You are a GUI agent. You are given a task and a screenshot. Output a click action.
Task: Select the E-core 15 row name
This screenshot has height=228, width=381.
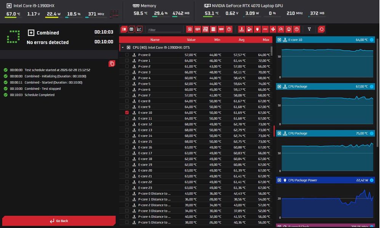tap(145, 142)
